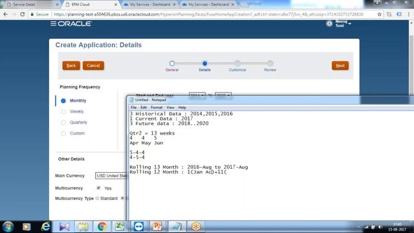Click the Notepad title bar icon

pos(131,100)
